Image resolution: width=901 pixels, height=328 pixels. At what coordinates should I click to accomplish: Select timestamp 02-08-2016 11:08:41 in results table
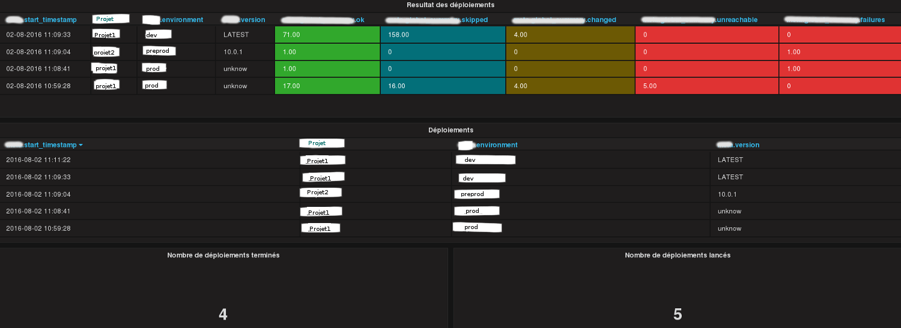38,69
